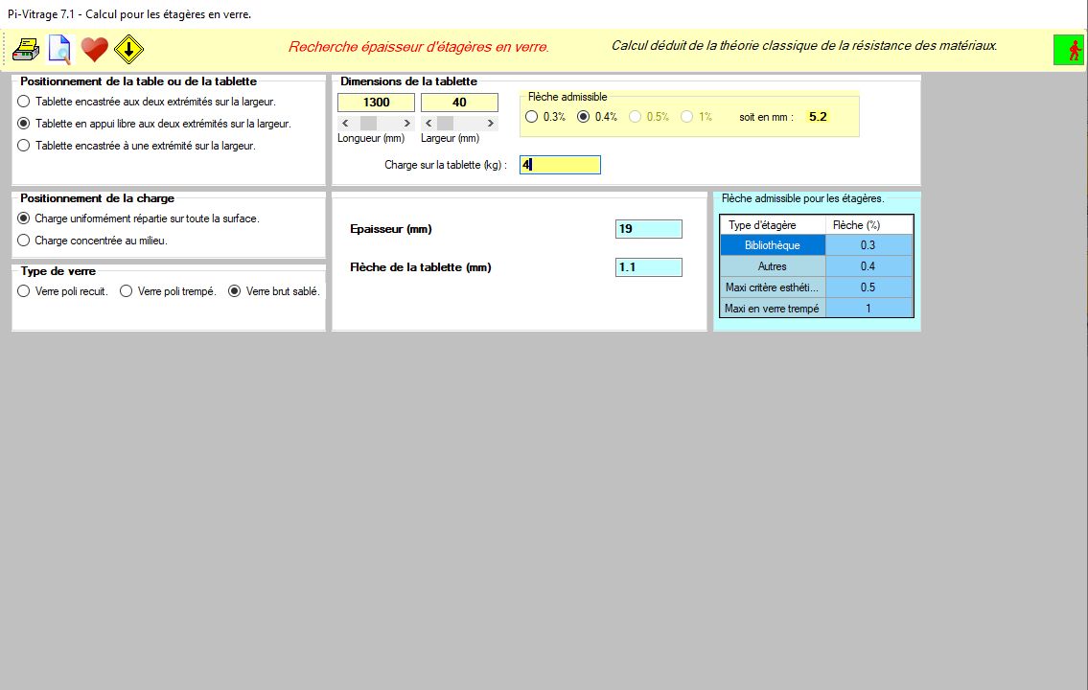Click the 'Charge sur la tablette' input field
The height and width of the screenshot is (690, 1088).
[x=560, y=165]
